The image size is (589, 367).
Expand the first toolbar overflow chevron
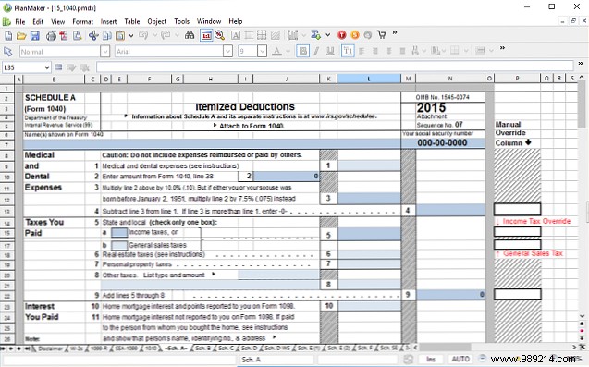(x=395, y=33)
